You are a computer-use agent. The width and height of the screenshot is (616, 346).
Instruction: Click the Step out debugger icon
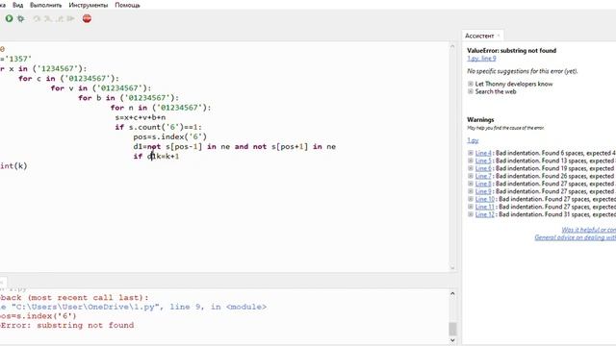click(60, 18)
